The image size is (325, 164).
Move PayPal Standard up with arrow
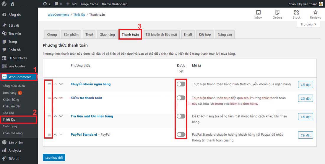pyautogui.click(x=55, y=135)
